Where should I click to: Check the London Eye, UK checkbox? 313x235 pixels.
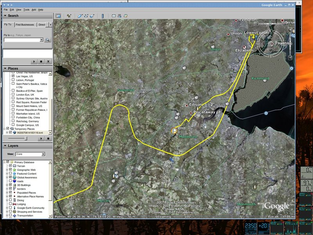tap(13, 94)
